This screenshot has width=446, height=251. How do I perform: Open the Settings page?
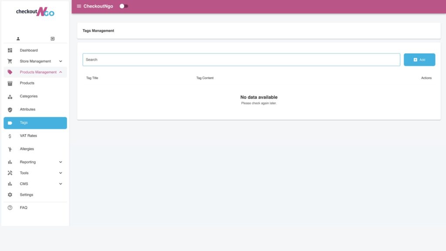(27, 195)
